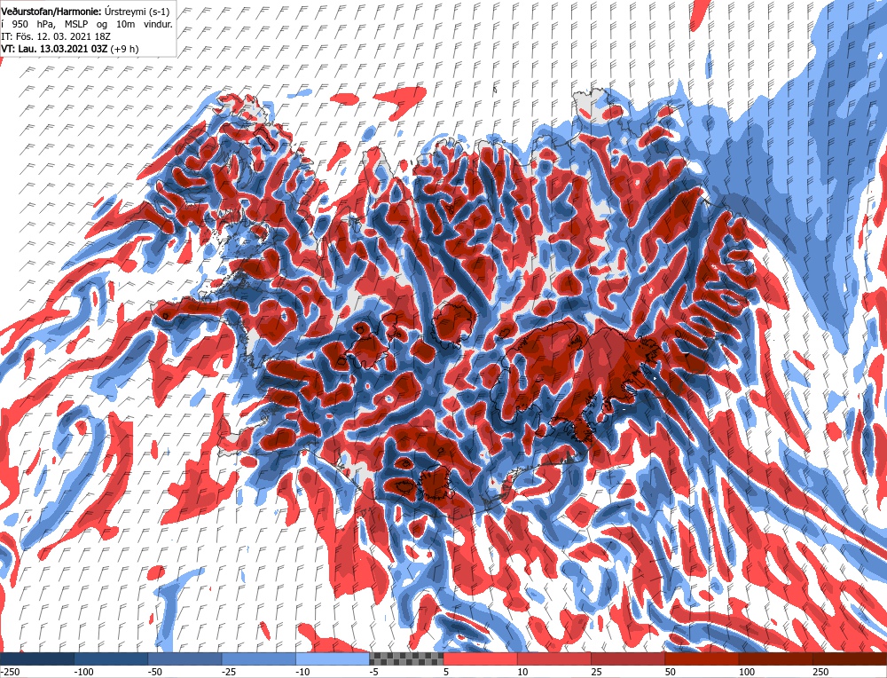This screenshot has height=678, width=887.
Task: Select the legend swatch between -100 and -50
Action: pos(111,658)
